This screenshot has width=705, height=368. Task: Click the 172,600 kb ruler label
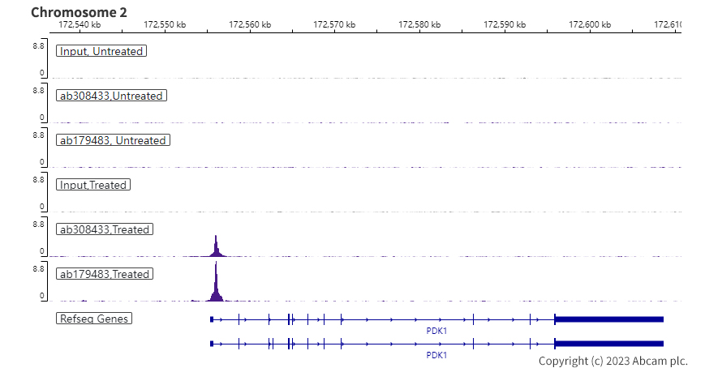coord(590,24)
